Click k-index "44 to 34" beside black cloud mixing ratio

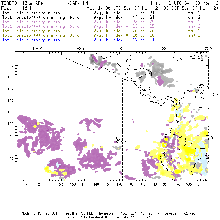coord(144,13)
